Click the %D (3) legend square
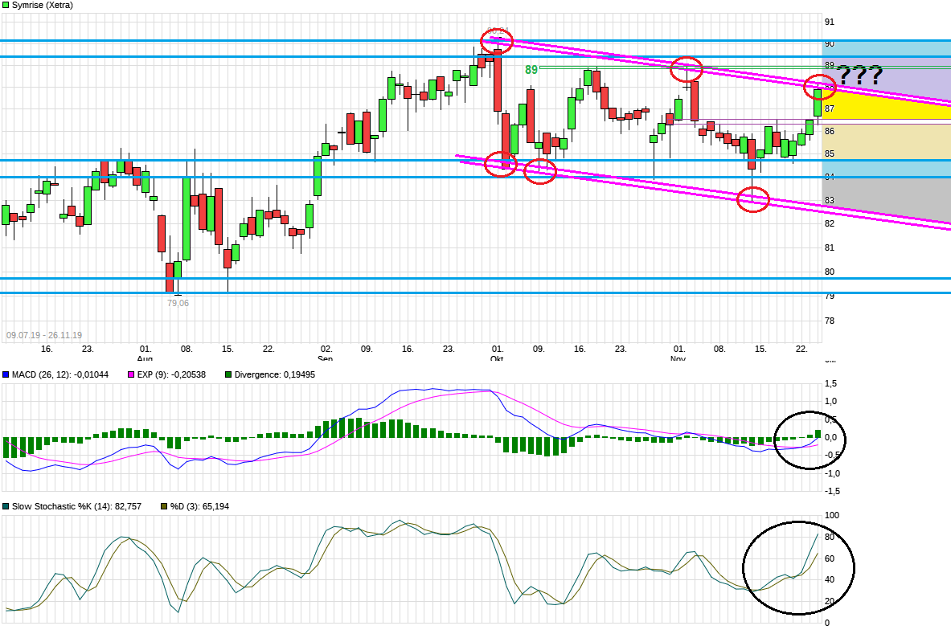This screenshot has height=638, width=951. click(x=163, y=506)
